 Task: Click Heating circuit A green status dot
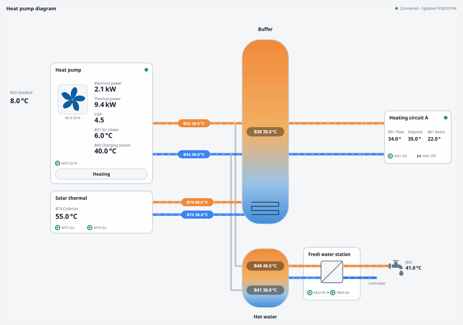click(445, 118)
